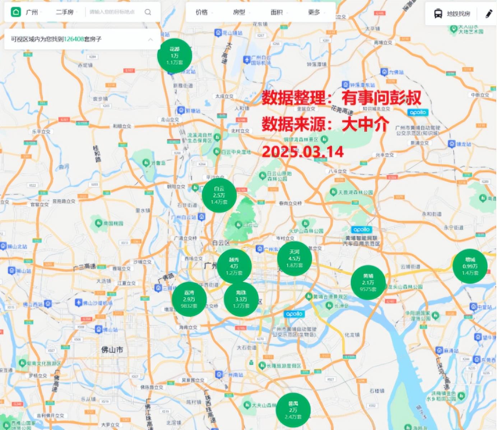
Task: Expand the 价格 filter dropdown
Action: coord(203,12)
